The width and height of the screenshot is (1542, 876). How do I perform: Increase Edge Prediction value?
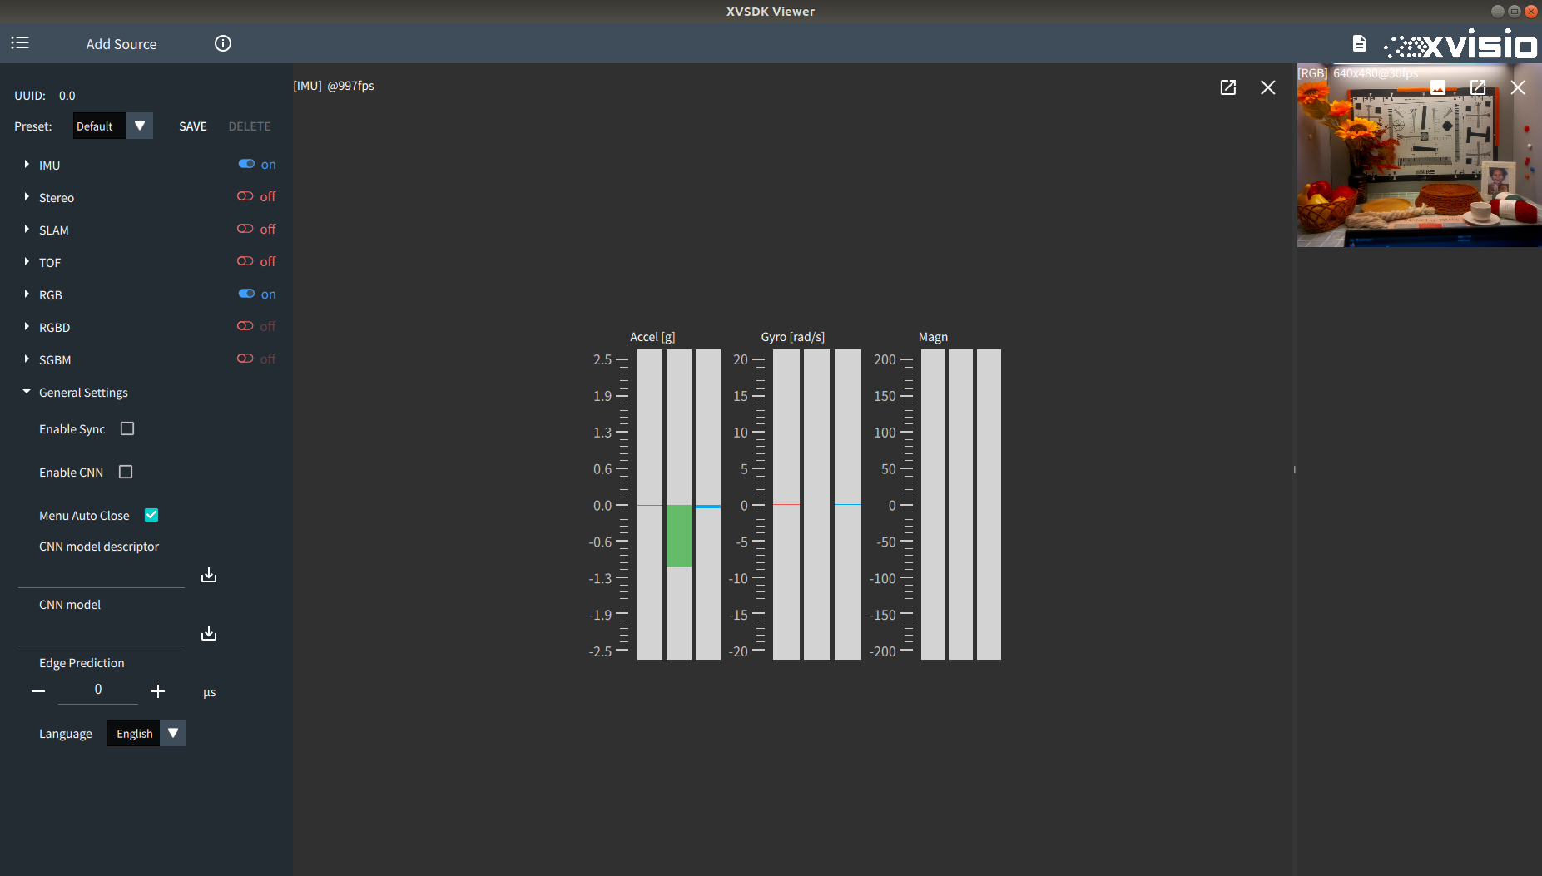pos(158,691)
